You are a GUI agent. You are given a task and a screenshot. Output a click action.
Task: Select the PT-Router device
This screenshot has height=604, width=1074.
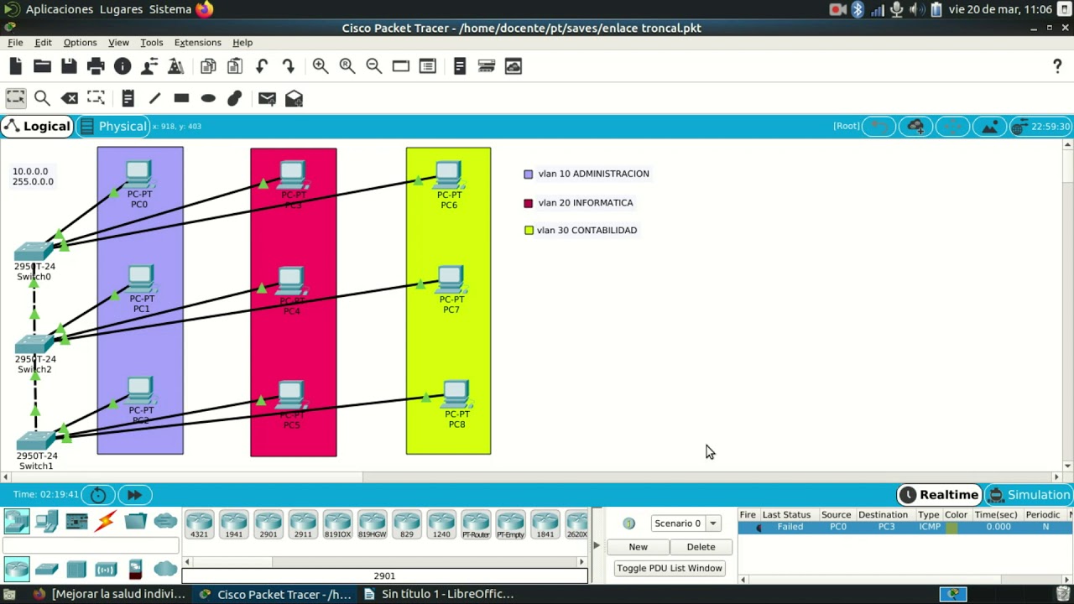click(x=475, y=524)
